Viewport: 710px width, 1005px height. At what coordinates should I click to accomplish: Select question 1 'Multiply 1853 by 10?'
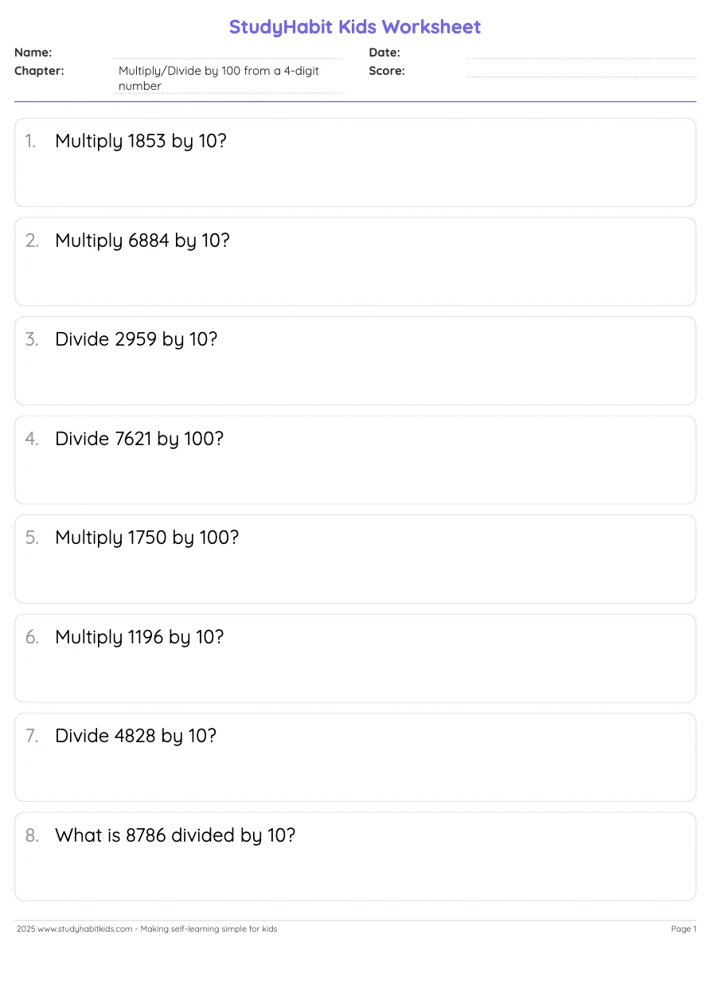pos(141,142)
